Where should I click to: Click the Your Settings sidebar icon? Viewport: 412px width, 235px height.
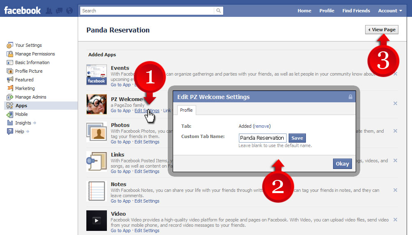pyautogui.click(x=10, y=45)
